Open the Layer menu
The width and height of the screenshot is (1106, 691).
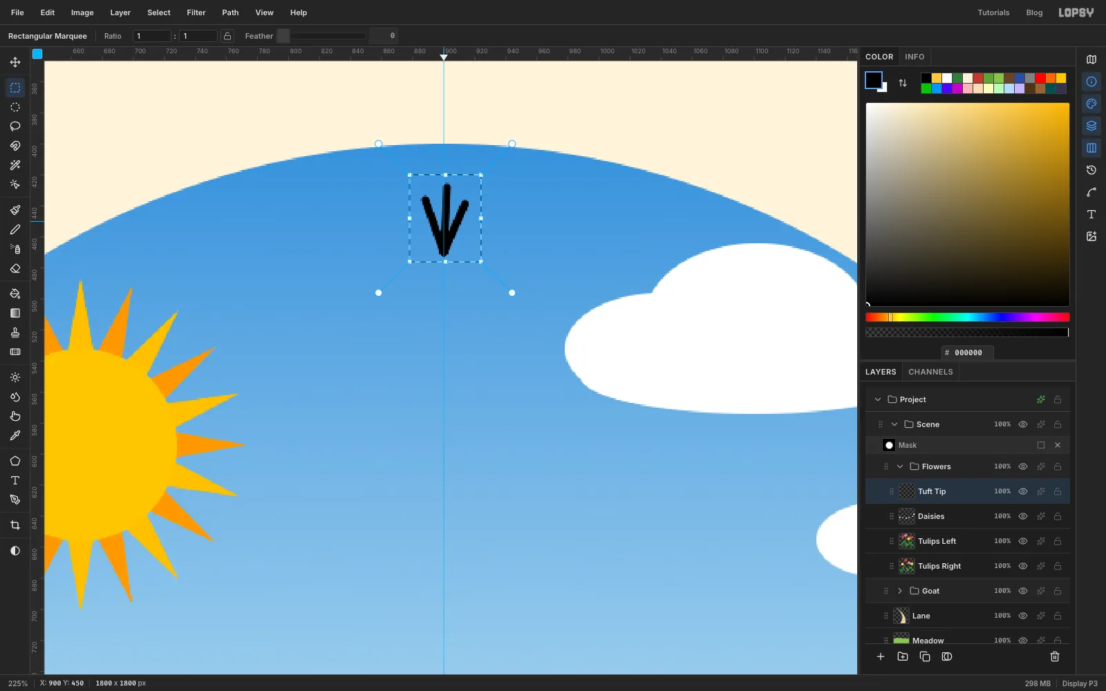[120, 12]
